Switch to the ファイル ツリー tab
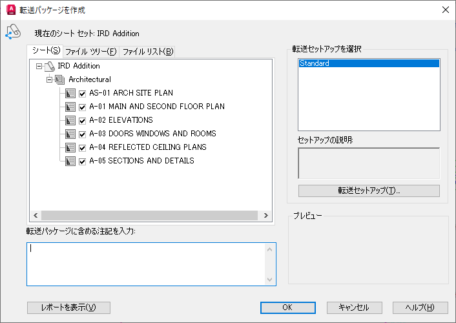 90,52
